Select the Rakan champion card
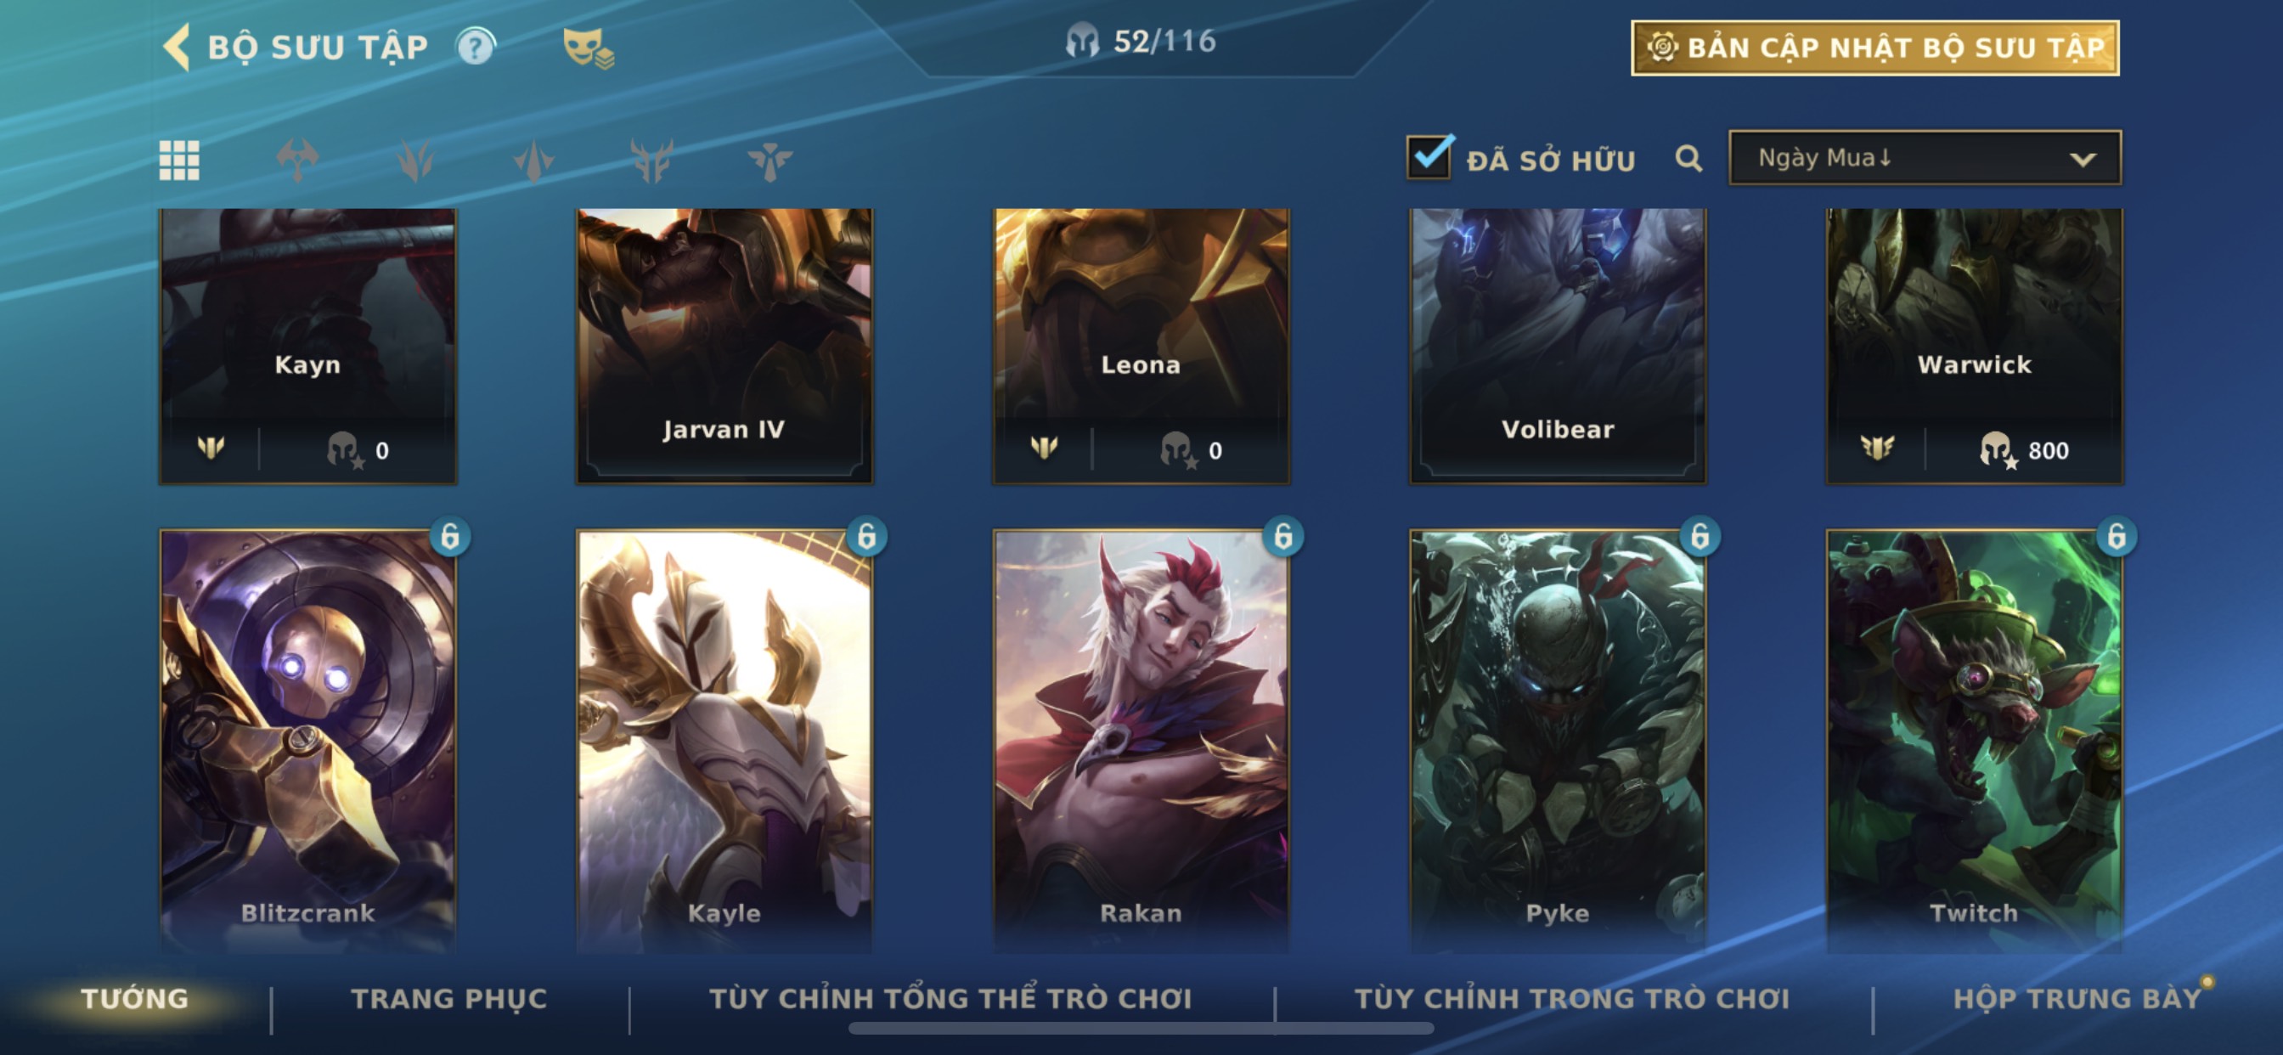 click(1141, 740)
